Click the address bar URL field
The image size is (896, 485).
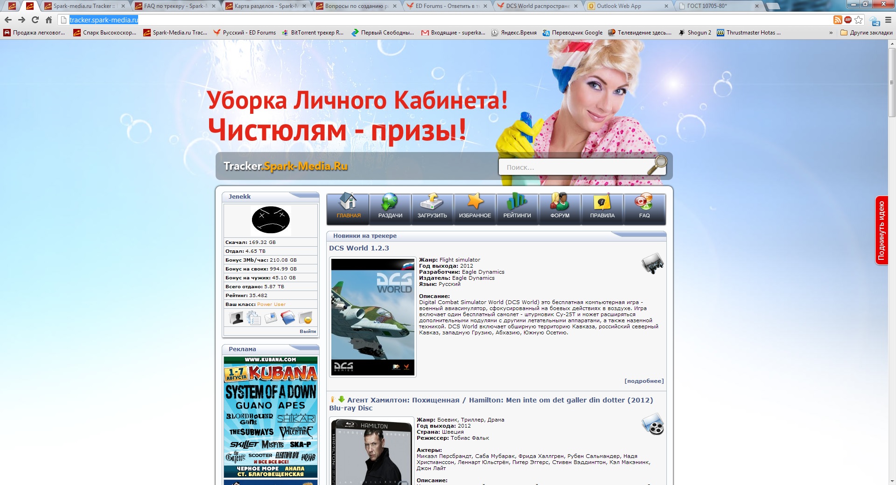[x=443, y=20]
